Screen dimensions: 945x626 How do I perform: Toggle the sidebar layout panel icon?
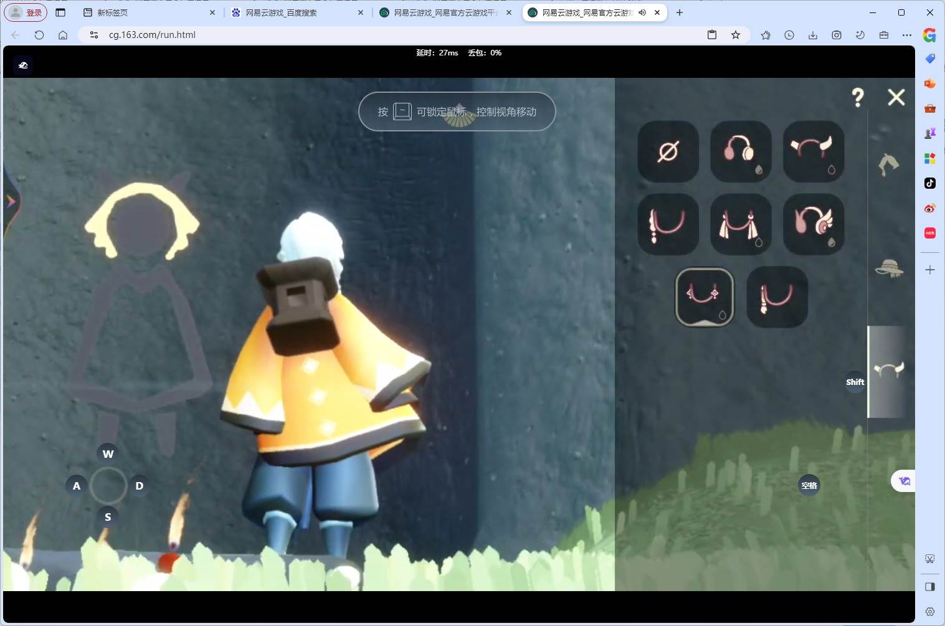pos(930,587)
